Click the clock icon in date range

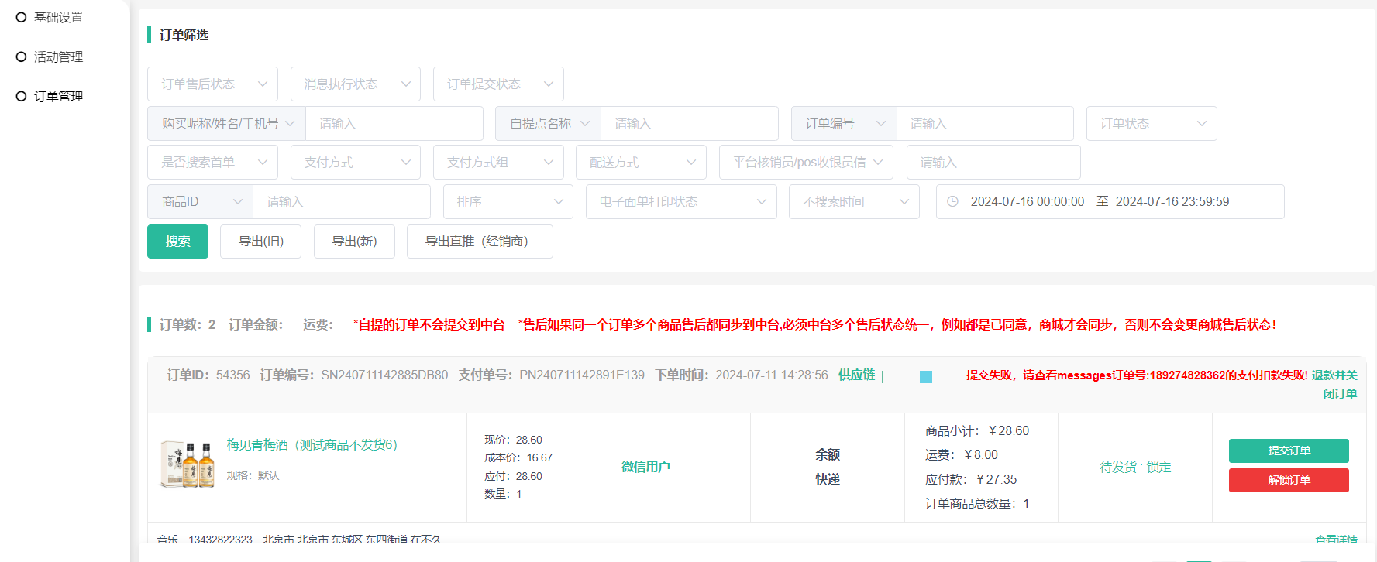(x=952, y=201)
